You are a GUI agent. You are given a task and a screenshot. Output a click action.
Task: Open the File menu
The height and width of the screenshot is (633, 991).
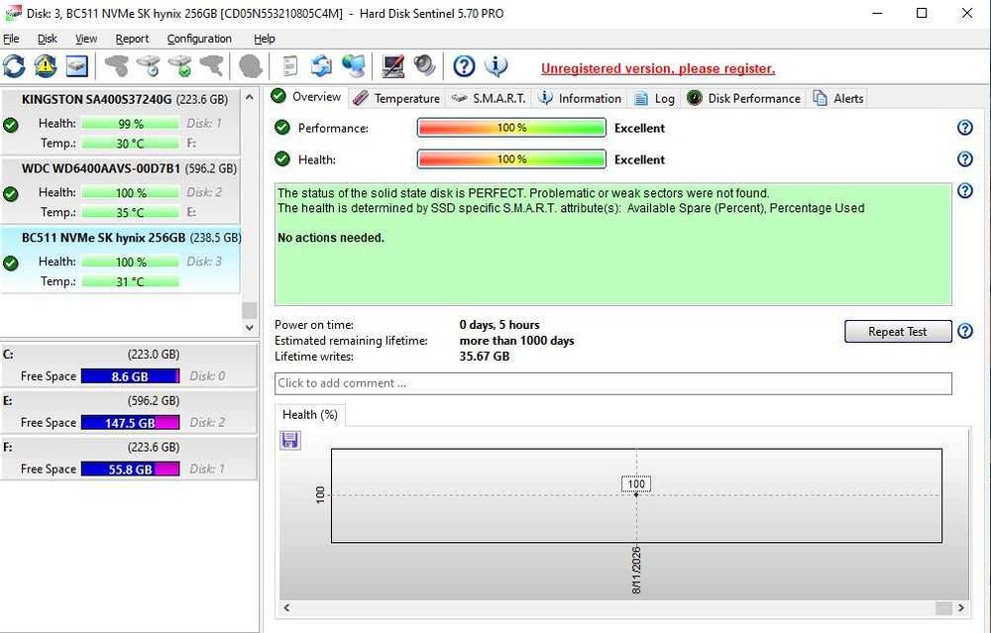point(11,39)
